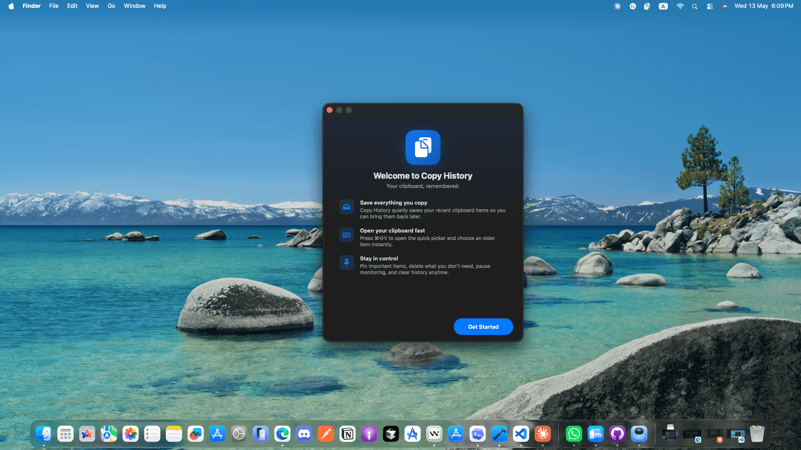This screenshot has width=801, height=450.
Task: Click the "Your clipboard, remembered." subtitle
Action: 423,186
